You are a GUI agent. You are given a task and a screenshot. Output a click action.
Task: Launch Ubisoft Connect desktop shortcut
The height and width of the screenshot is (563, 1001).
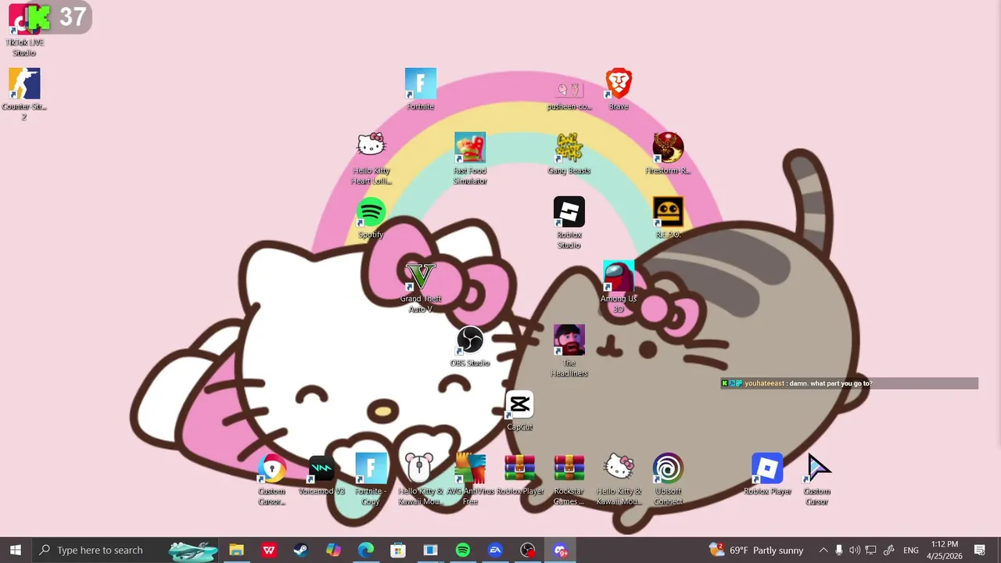click(668, 479)
